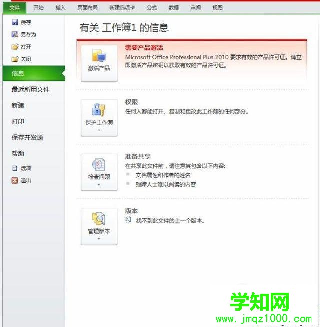Click the 需要产品激活 heading
320x327 pixels.
[x=144, y=48]
